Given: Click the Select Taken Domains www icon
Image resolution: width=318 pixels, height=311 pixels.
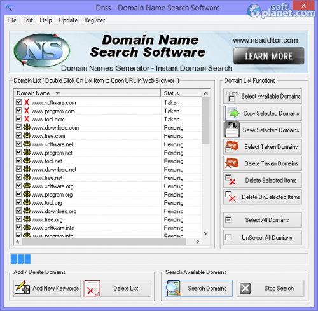Looking at the screenshot, I should click(232, 147).
